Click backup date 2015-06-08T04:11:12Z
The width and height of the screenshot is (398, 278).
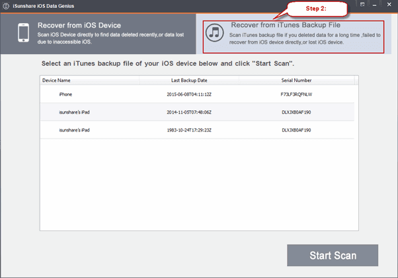point(189,94)
